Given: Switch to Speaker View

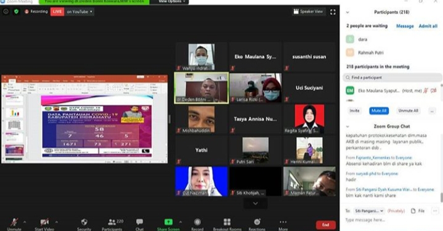Looking at the screenshot, I should (309, 12).
